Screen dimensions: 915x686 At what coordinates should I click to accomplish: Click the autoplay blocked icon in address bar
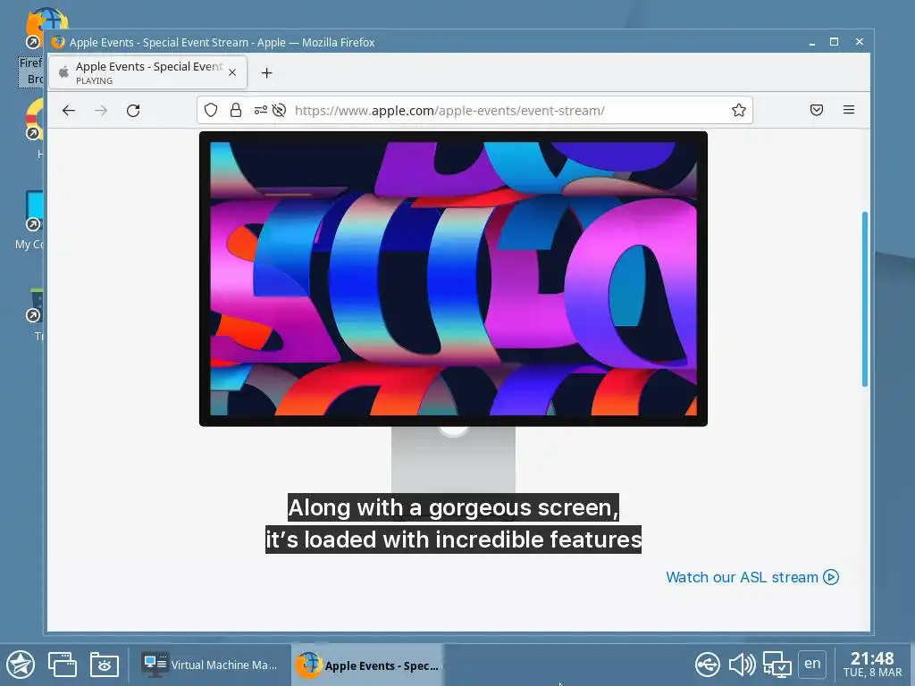click(279, 110)
